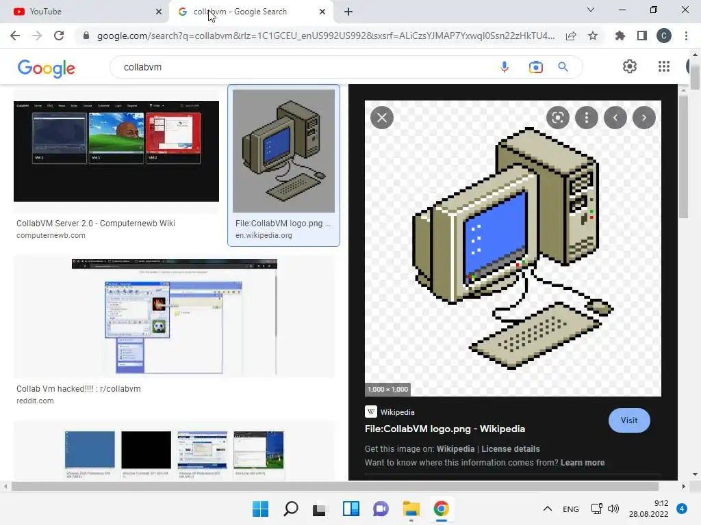Show the next image in preview
This screenshot has height=525, width=701.
click(643, 118)
